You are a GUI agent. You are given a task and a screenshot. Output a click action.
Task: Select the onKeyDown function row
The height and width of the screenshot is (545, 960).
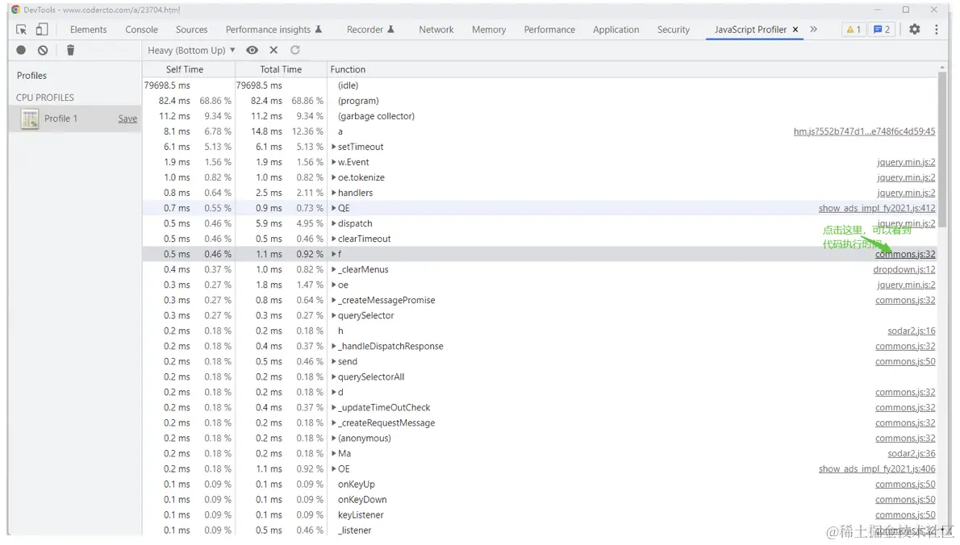click(x=540, y=500)
